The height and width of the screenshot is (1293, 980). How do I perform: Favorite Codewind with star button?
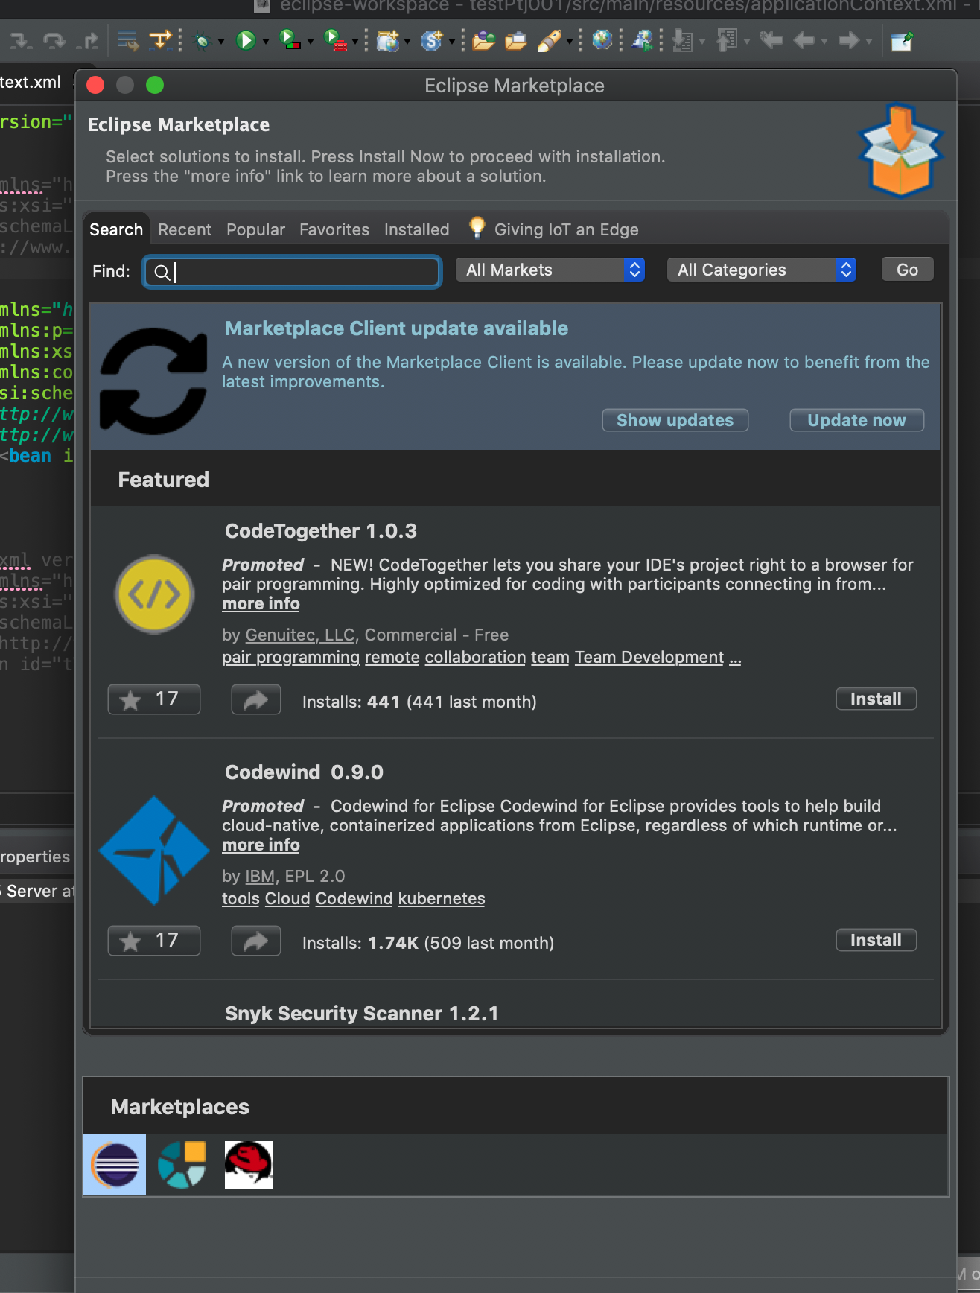[x=154, y=941]
